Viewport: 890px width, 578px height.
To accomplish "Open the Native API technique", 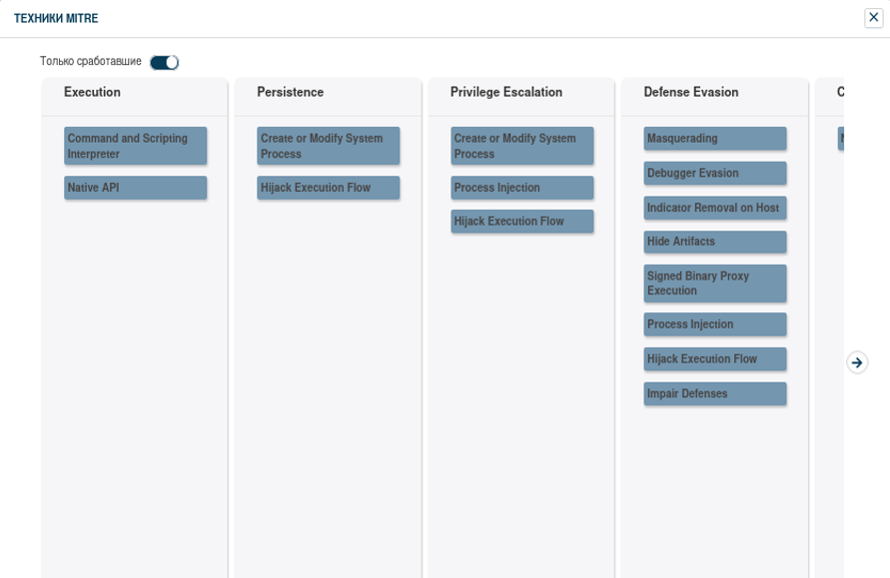I will pyautogui.click(x=135, y=188).
